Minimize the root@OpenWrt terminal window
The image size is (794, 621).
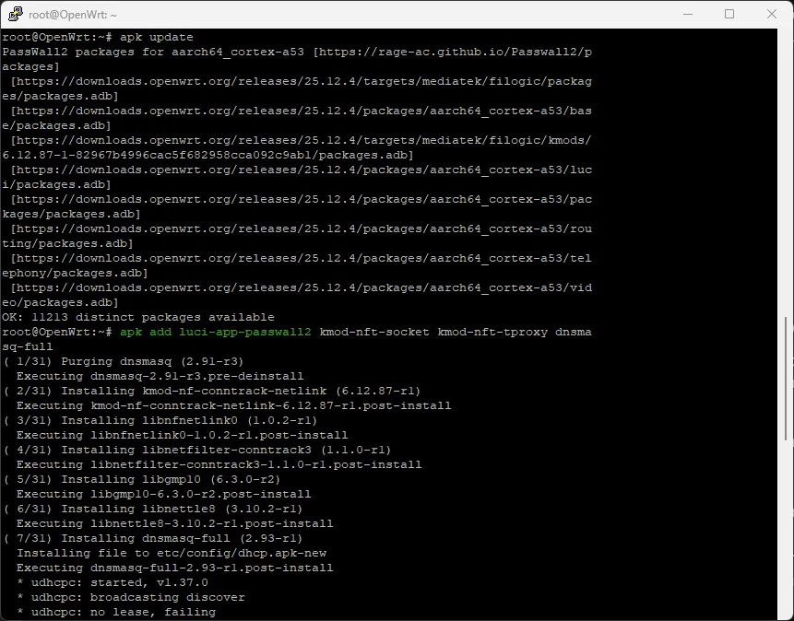pos(688,14)
